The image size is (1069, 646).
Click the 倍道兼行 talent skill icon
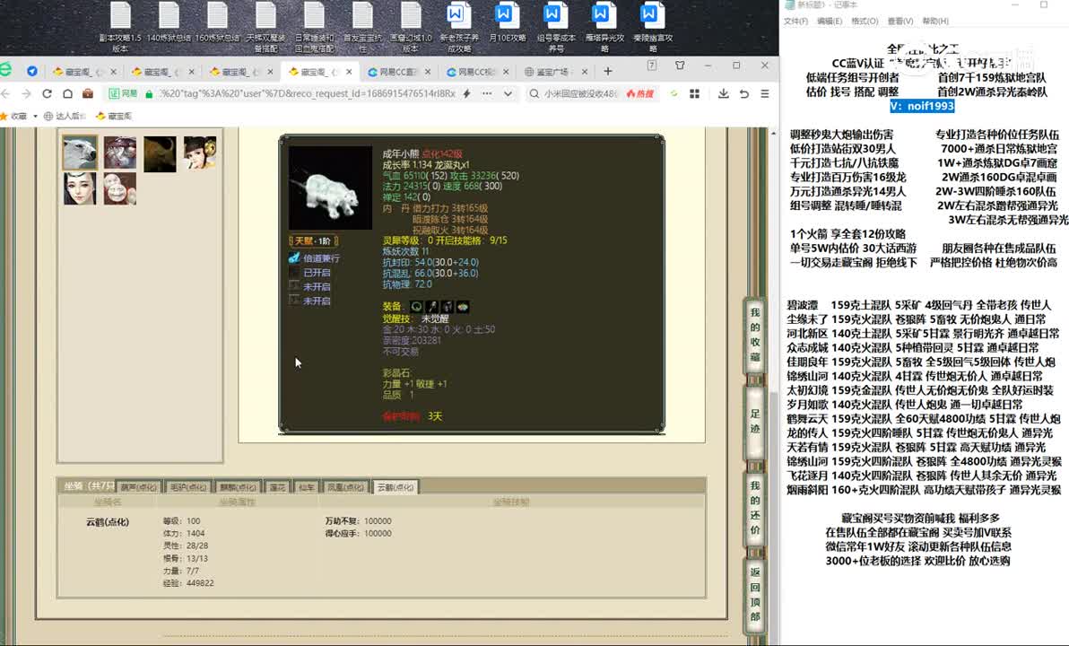(x=294, y=258)
